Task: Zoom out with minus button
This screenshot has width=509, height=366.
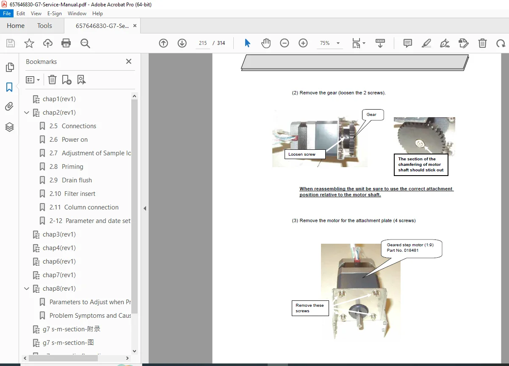Action: pyautogui.click(x=285, y=43)
